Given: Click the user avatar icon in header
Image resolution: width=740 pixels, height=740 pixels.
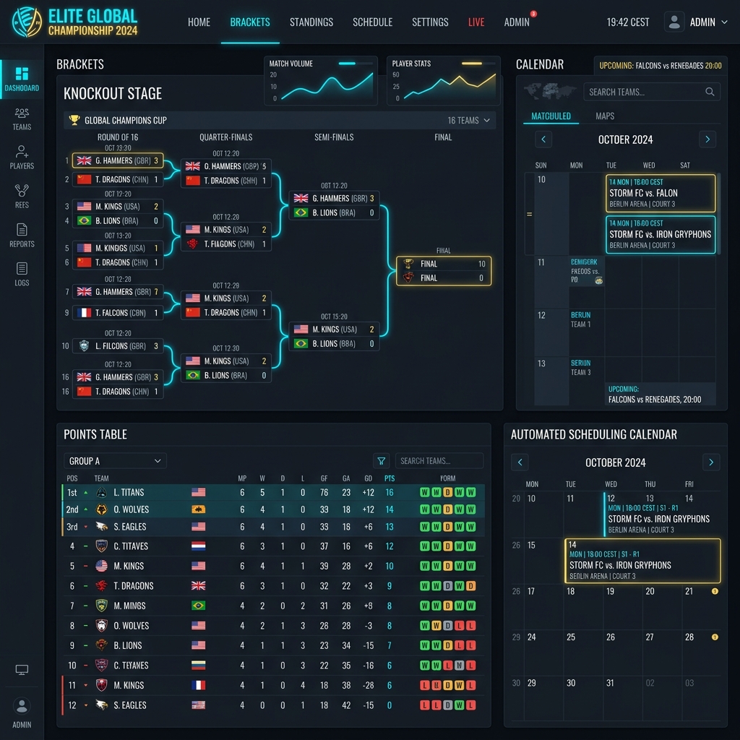Looking at the screenshot, I should click(674, 22).
